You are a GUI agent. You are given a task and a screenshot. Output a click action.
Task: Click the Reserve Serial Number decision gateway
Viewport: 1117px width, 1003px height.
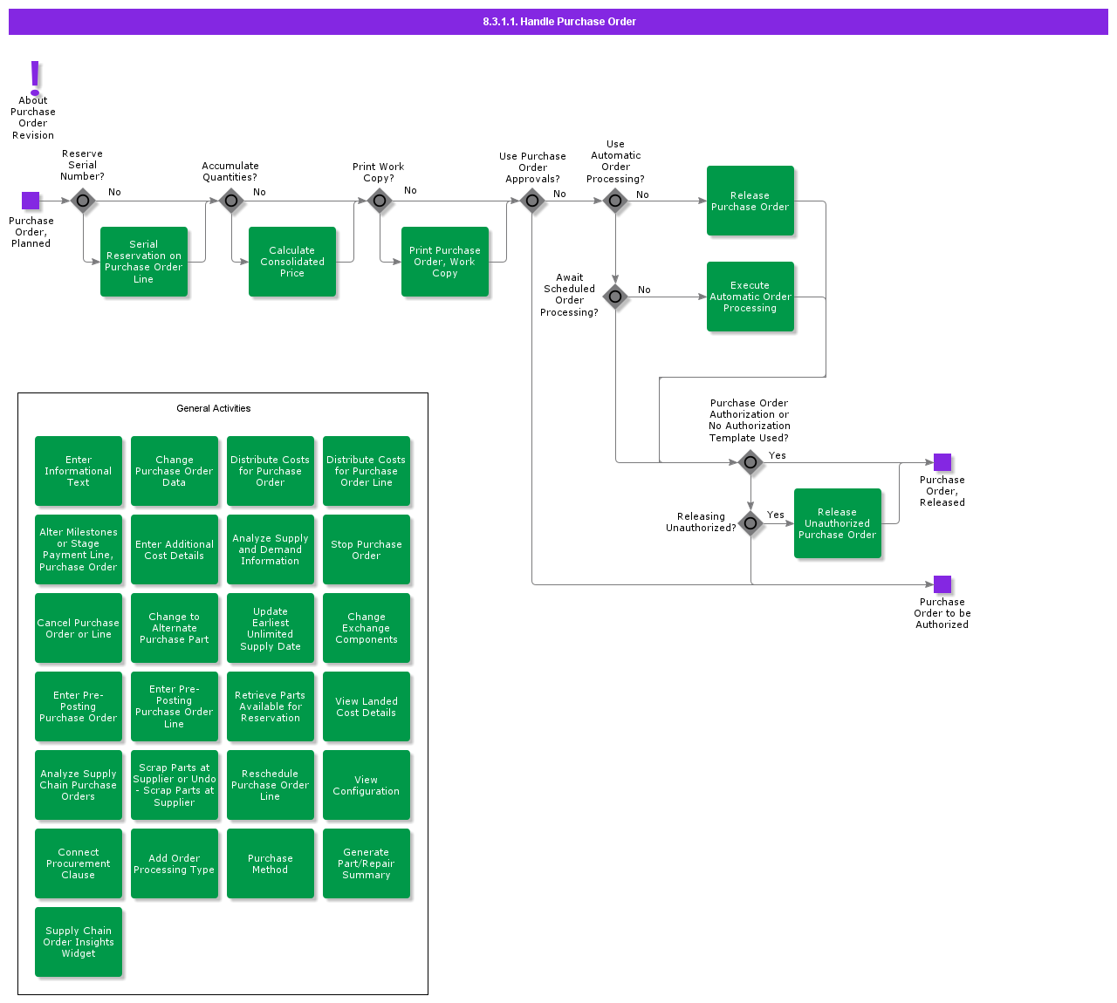83,201
